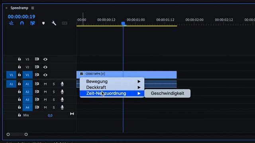Mute track A1

45,84
